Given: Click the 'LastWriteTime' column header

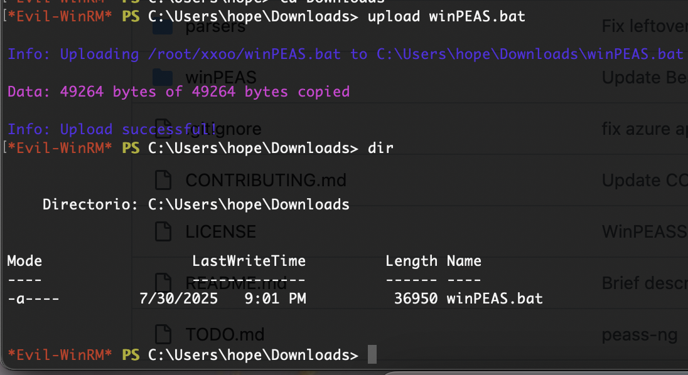Looking at the screenshot, I should tap(249, 261).
